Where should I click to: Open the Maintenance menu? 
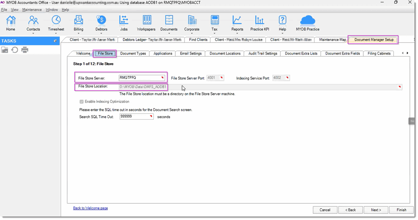[32, 10]
